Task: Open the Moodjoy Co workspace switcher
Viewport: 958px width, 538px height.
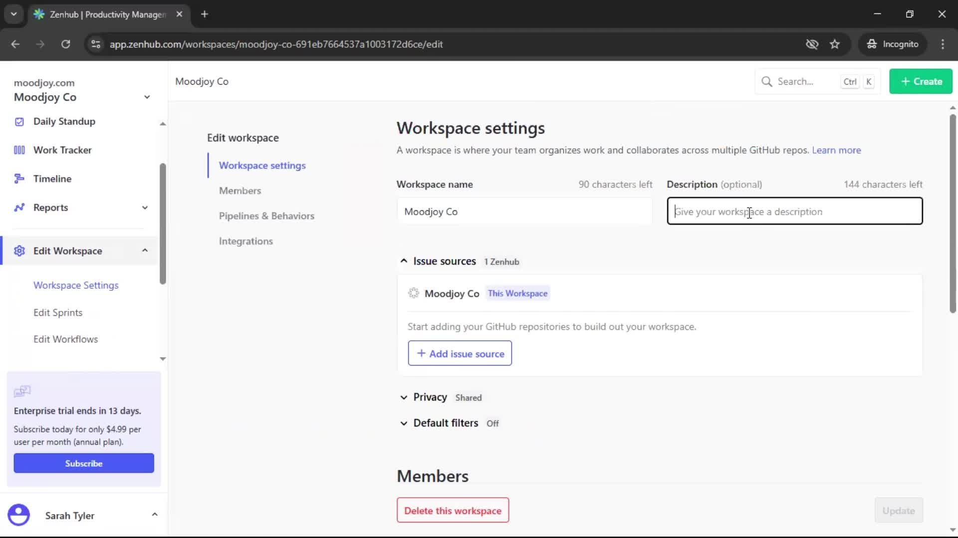Action: coord(146,97)
